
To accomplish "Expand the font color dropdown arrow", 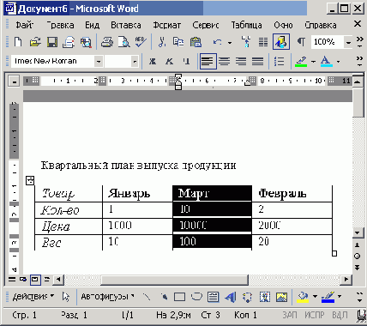I will coord(339,61).
